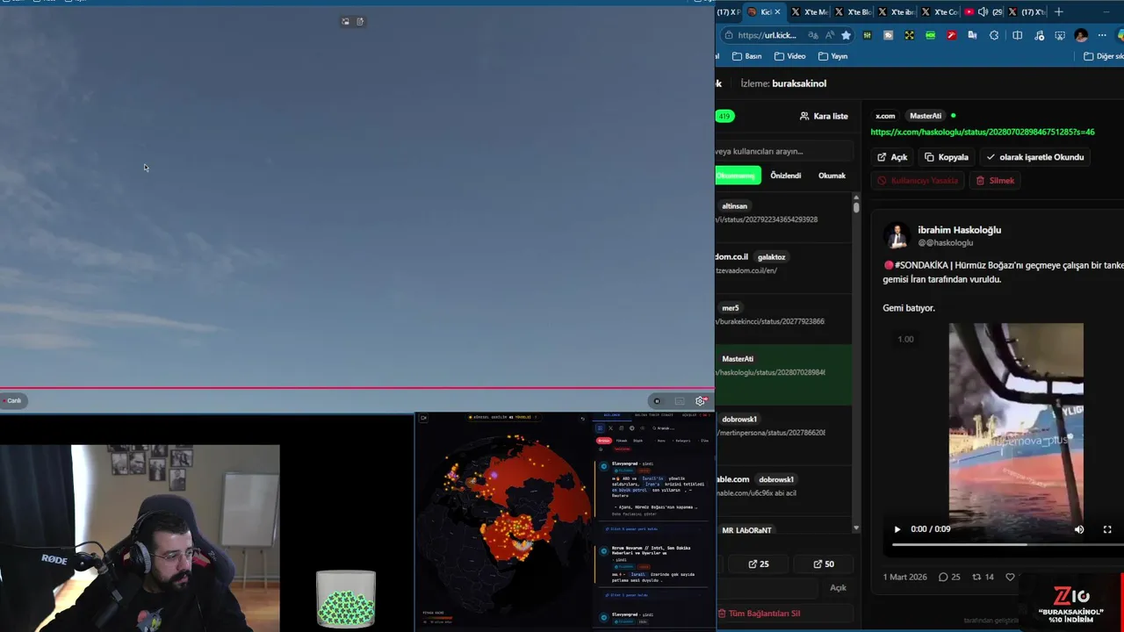Screen dimensions: 1124x632
Task: Select the Önizlendi filter tab
Action: tap(785, 176)
